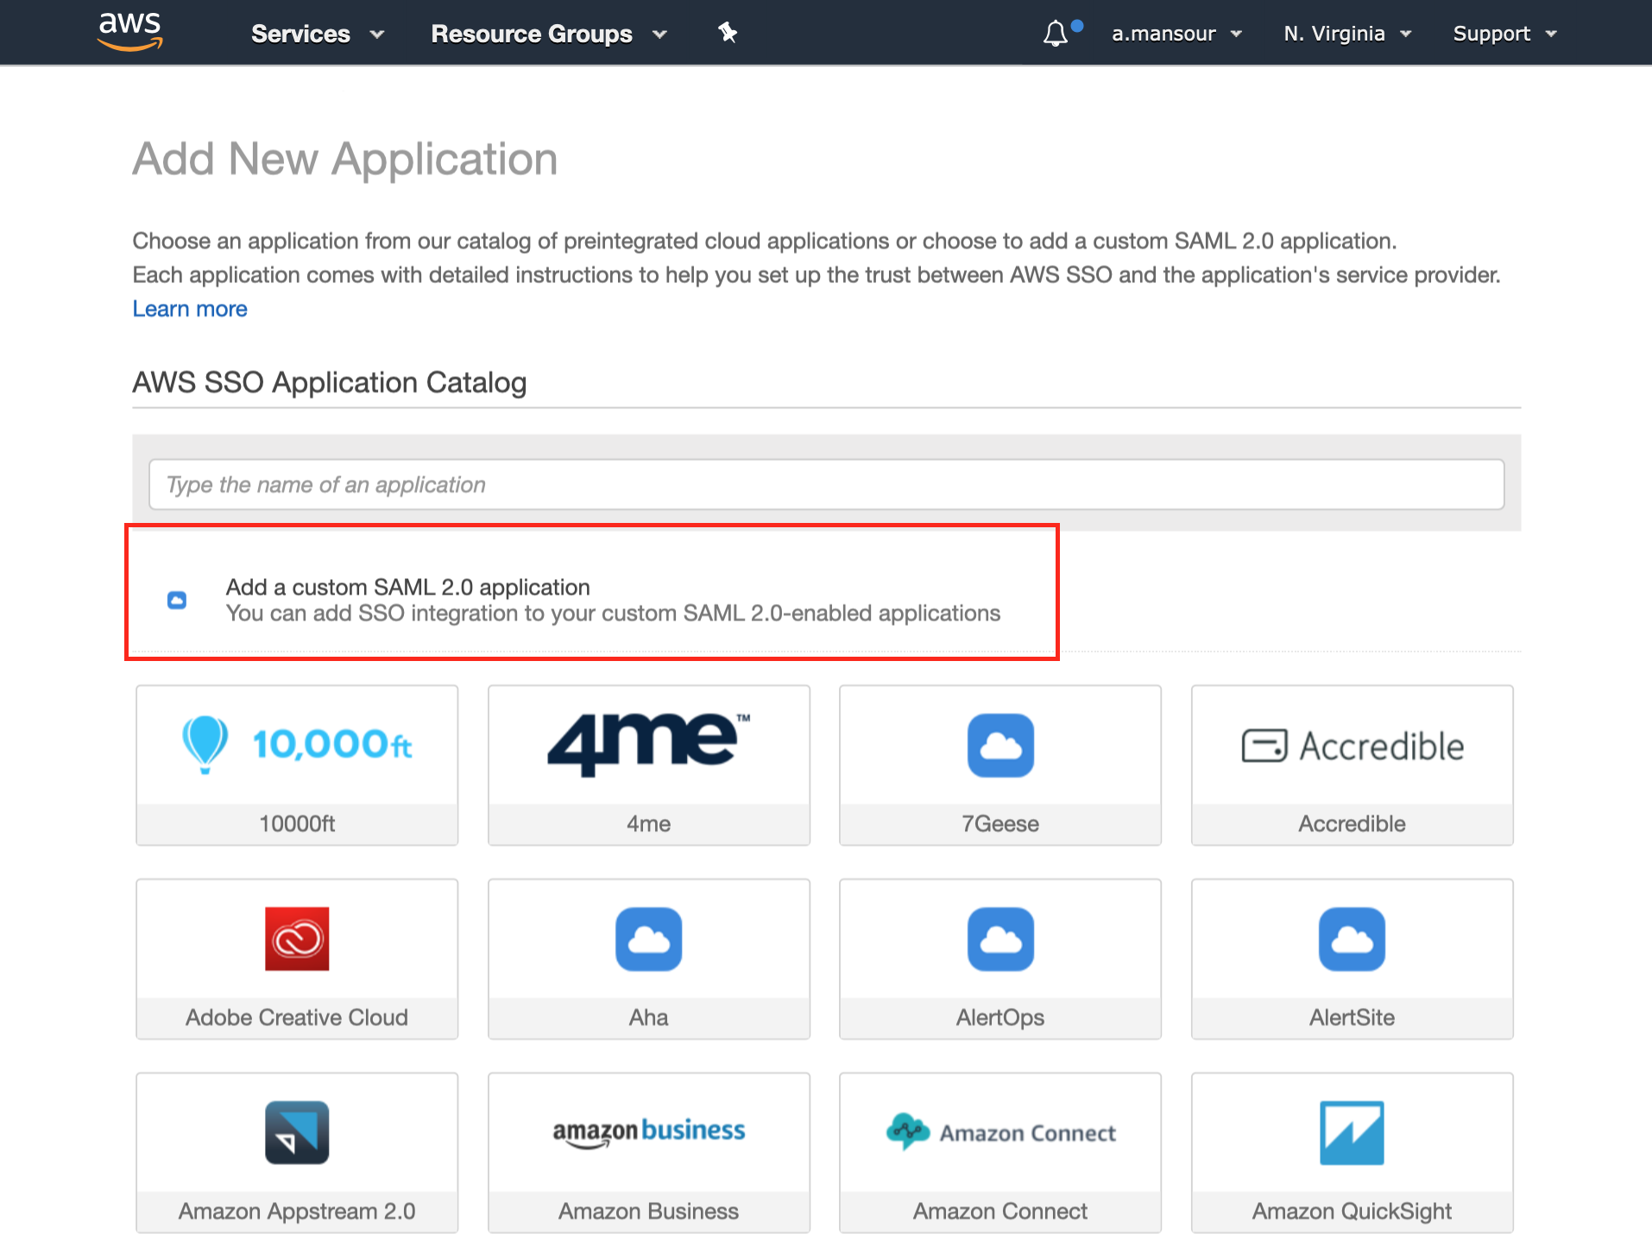This screenshot has height=1253, width=1652.
Task: Select the Adobe Creative Cloud label
Action: (297, 1017)
